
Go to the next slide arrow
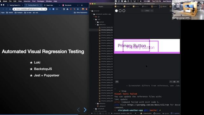click(x=85, y=110)
